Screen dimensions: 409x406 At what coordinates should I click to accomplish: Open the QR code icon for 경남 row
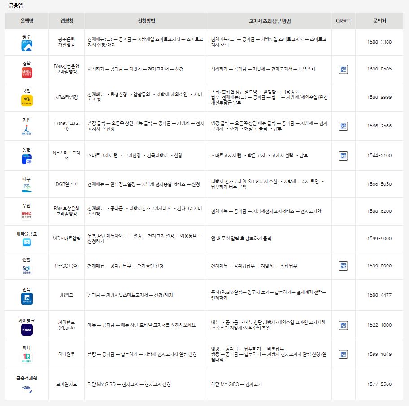343,69
